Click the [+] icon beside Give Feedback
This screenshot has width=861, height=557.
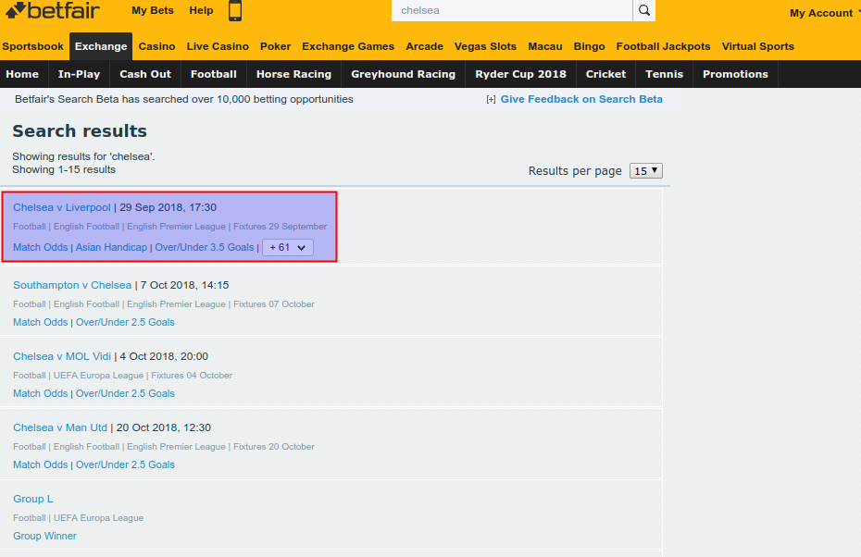(491, 99)
